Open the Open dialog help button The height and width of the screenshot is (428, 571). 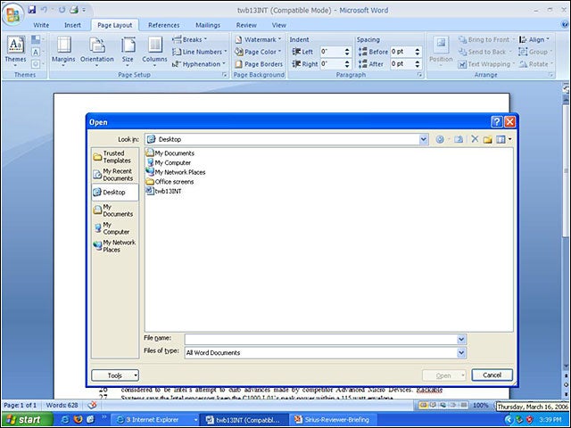coord(496,122)
